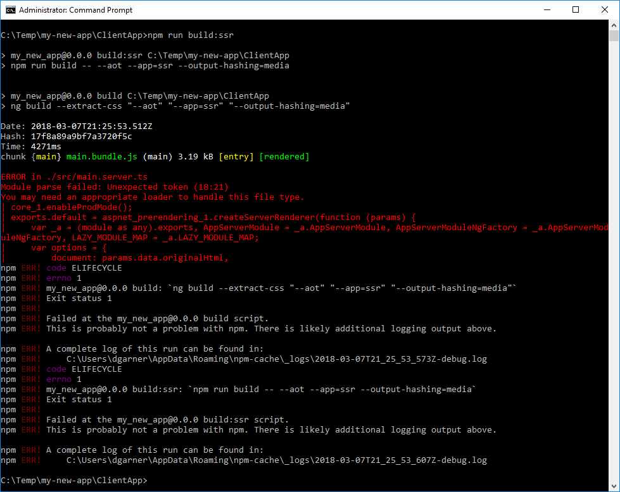The width and height of the screenshot is (620, 492).
Task: Click the final prompt 'C:\Temp\my-new-app\ClientApp>'
Action: [x=74, y=481]
